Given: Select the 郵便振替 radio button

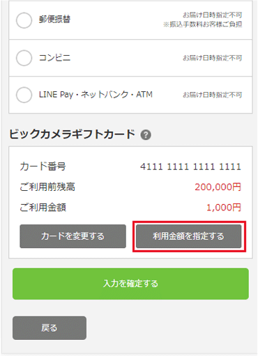Looking at the screenshot, I should coord(24,20).
